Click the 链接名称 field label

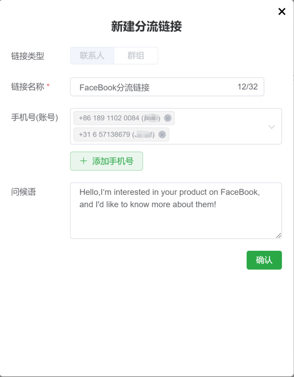pyautogui.click(x=28, y=87)
